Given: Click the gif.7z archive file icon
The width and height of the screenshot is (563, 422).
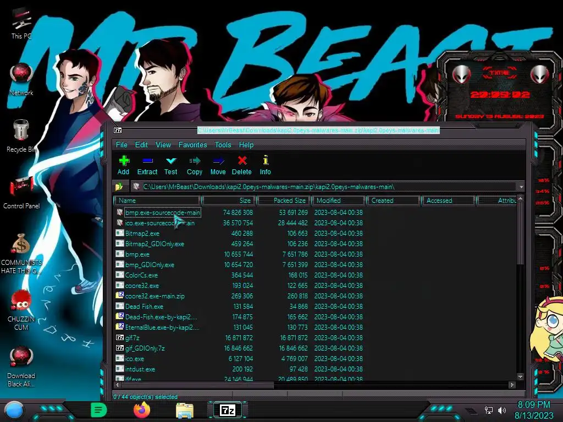Looking at the screenshot, I should (x=119, y=338).
